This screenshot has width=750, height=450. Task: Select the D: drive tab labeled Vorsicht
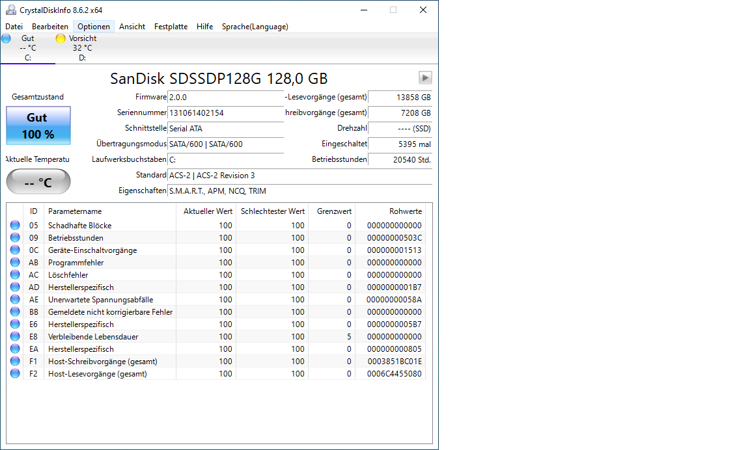pos(82,47)
